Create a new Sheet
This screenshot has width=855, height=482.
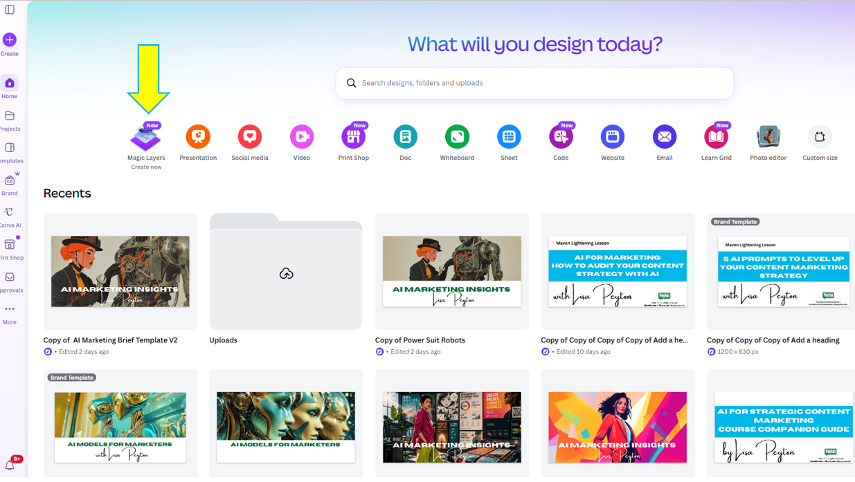pos(509,137)
